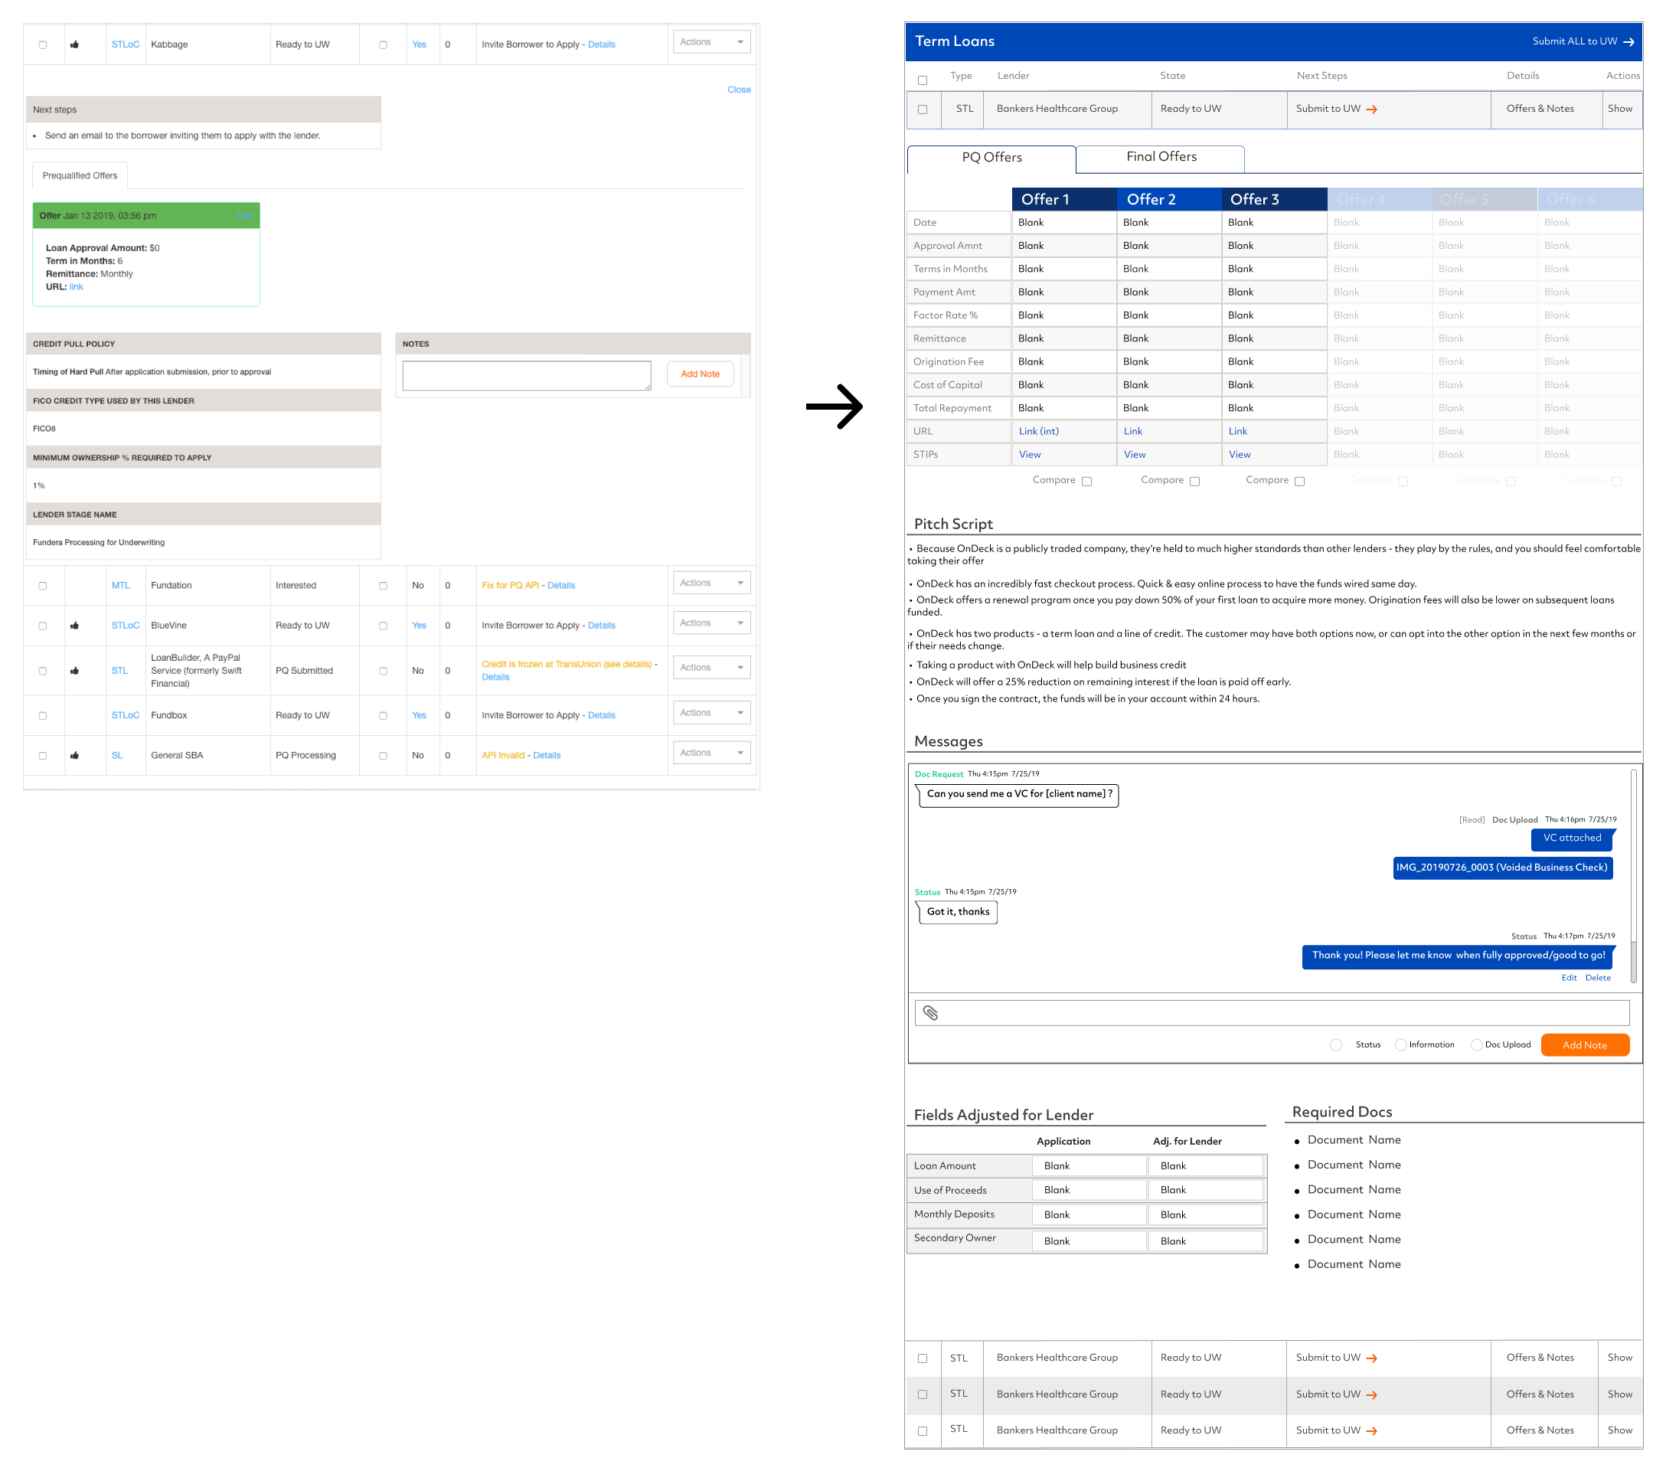Select the Offer 3 column header
Viewport: 1666px width, 1471px height.
[1274, 200]
